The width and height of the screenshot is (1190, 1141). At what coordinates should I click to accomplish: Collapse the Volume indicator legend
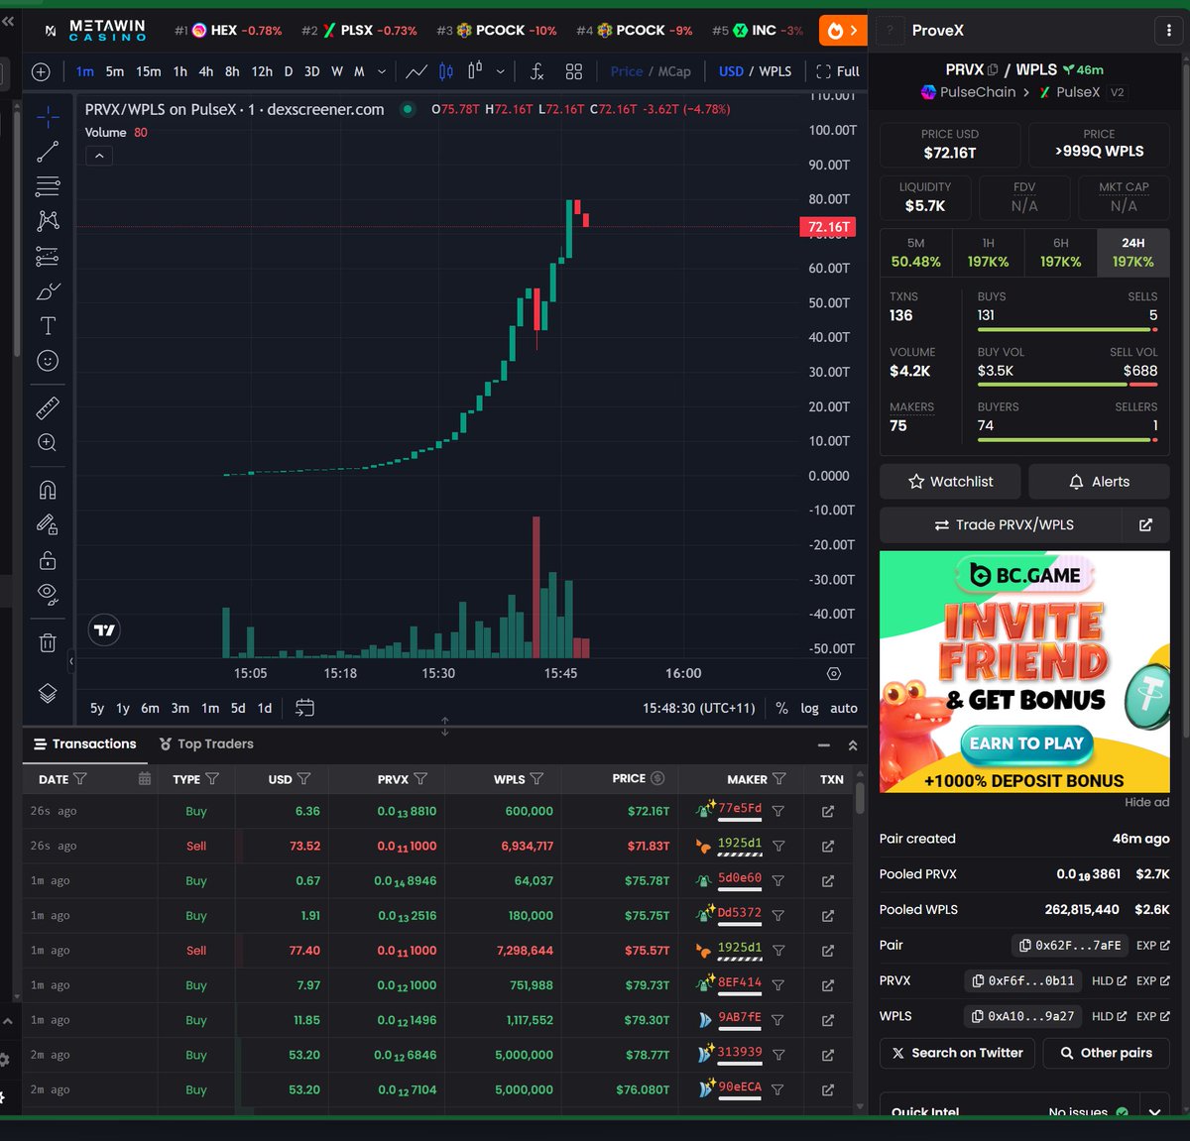click(x=99, y=156)
